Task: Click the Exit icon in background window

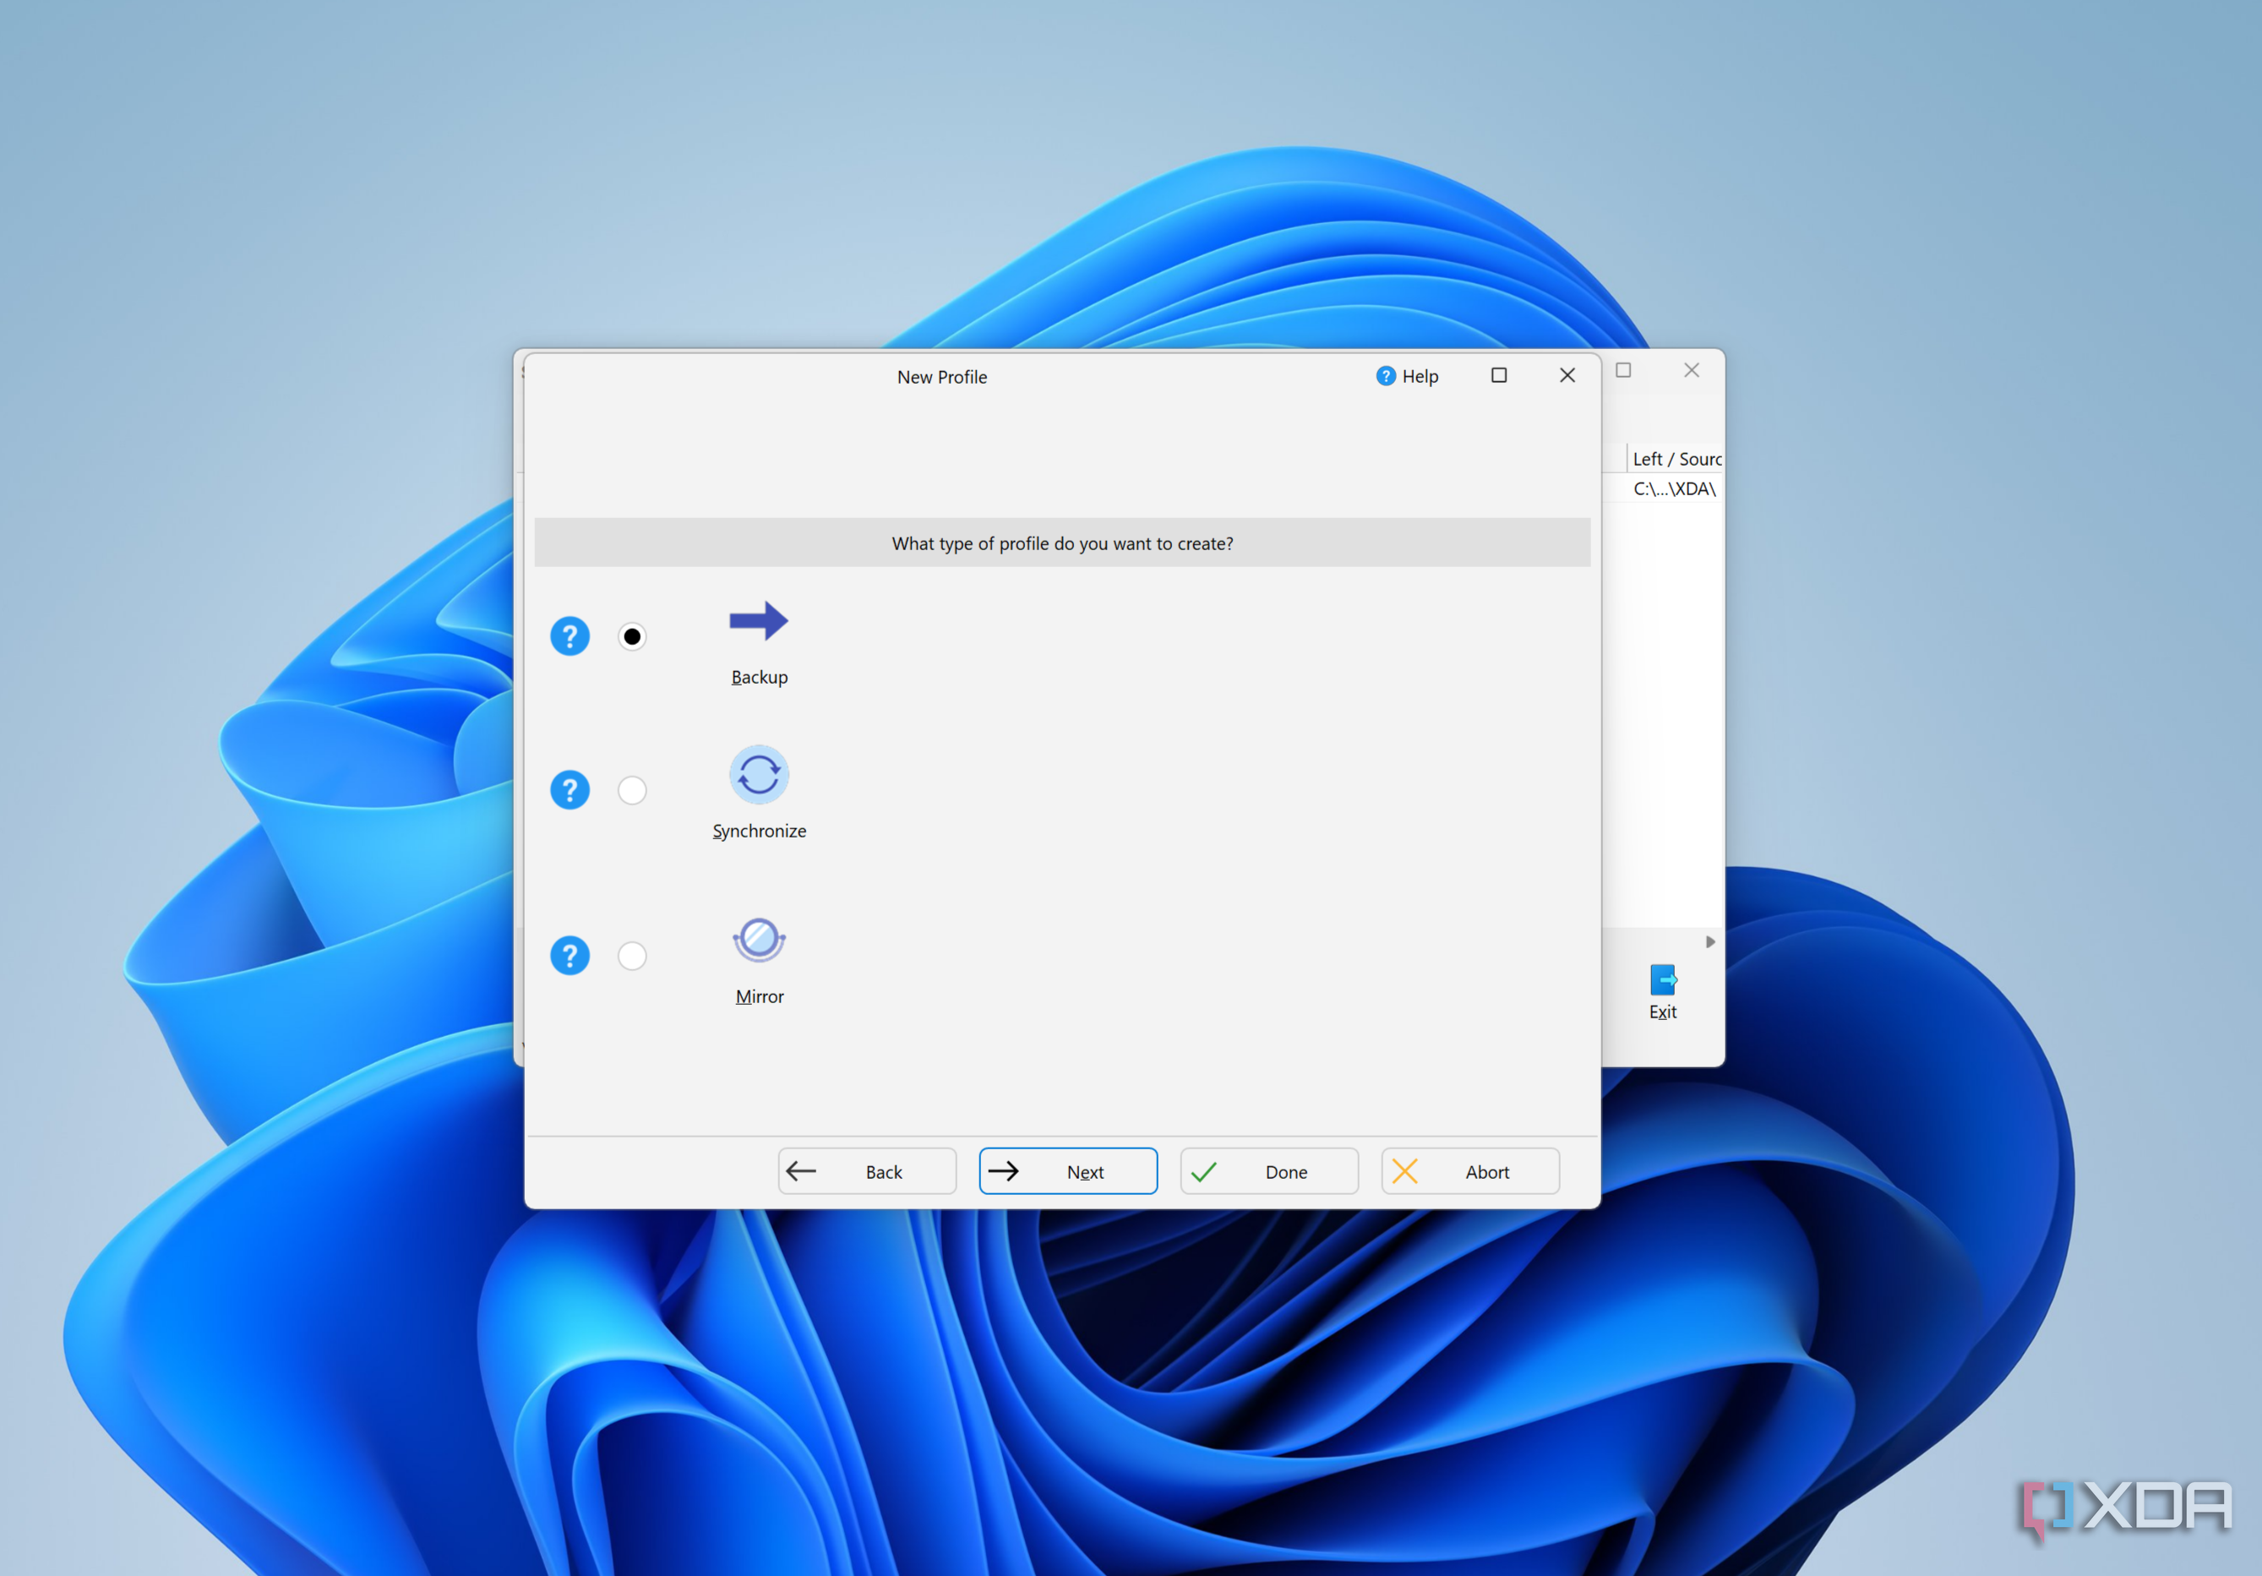Action: click(1662, 981)
